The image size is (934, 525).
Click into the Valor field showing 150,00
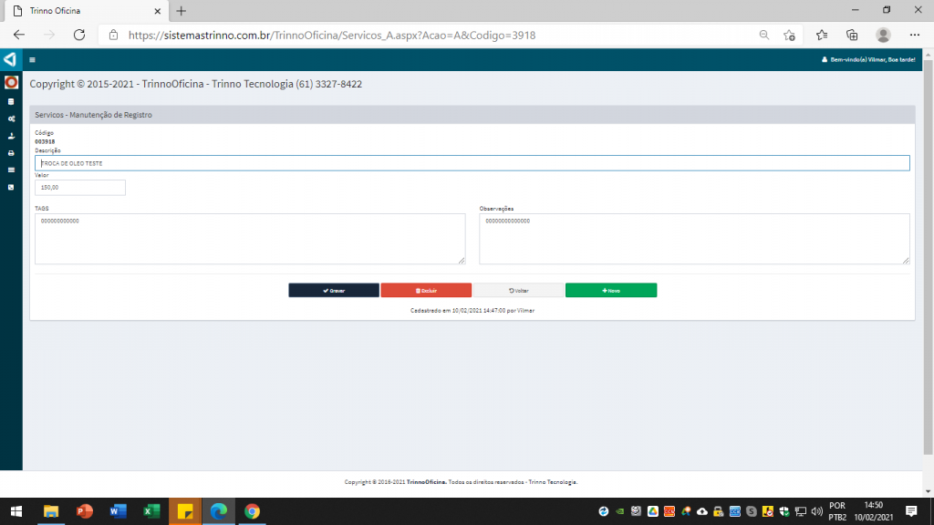pyautogui.click(x=80, y=187)
